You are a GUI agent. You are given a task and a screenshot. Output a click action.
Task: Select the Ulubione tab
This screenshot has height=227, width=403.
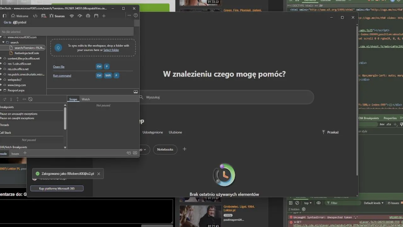(175, 132)
